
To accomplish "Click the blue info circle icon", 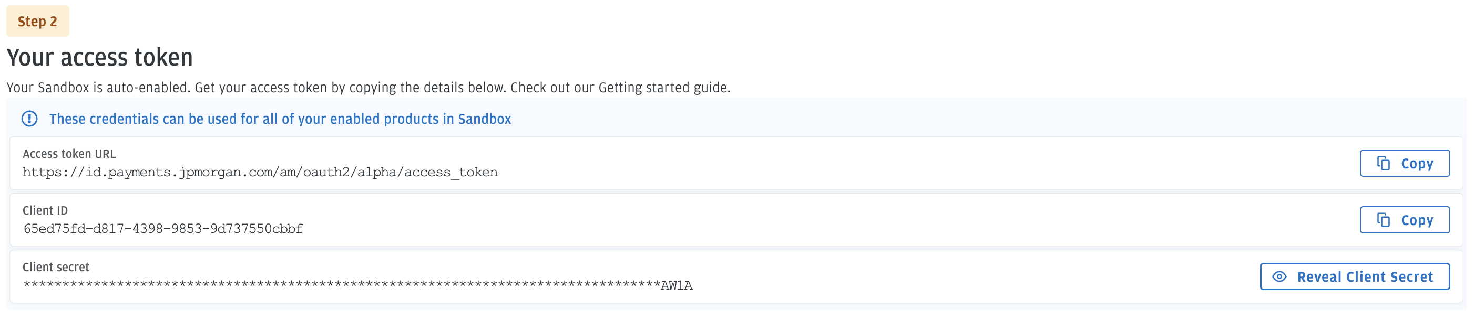I will click(29, 119).
